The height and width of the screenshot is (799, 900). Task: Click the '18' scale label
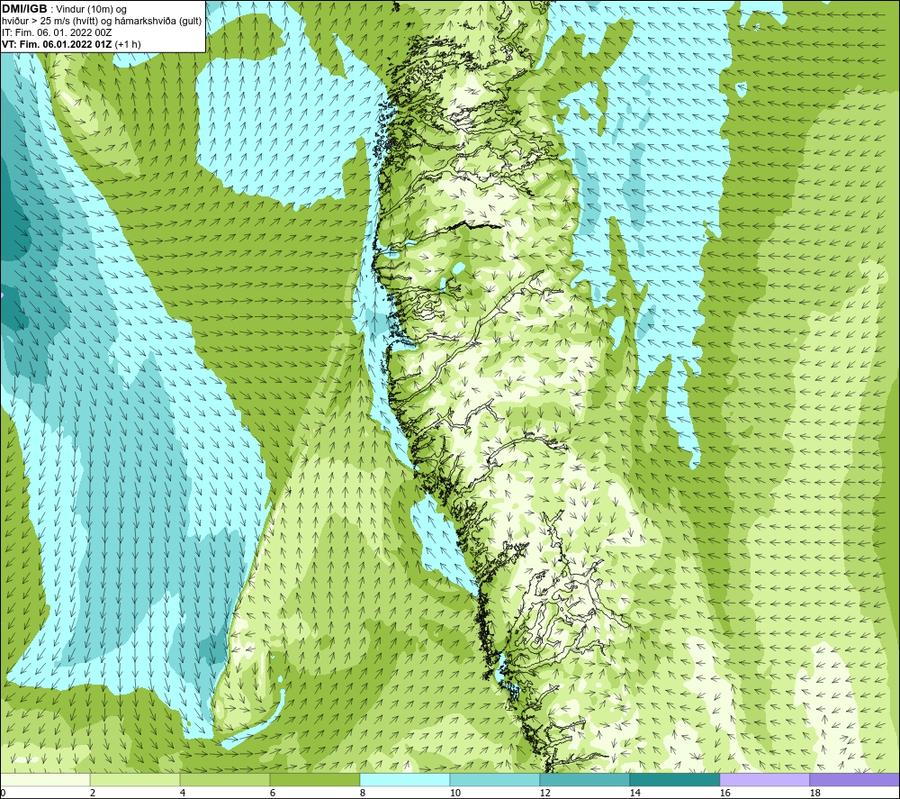[x=814, y=793]
